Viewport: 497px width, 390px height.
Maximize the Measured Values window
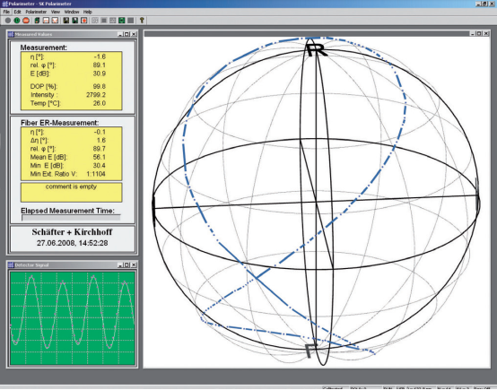126,34
